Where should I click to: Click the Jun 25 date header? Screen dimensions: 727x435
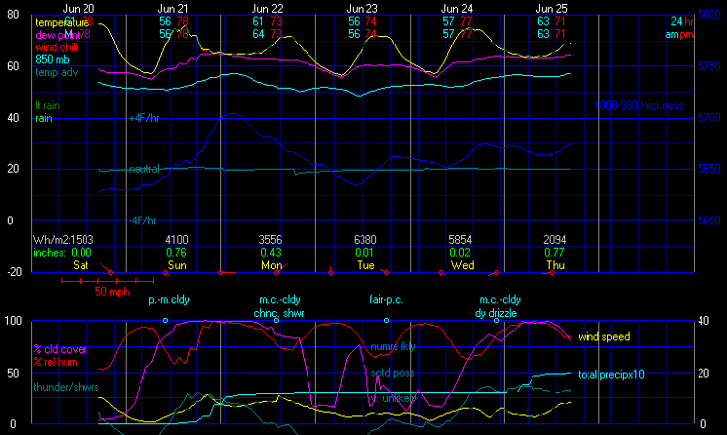[551, 9]
